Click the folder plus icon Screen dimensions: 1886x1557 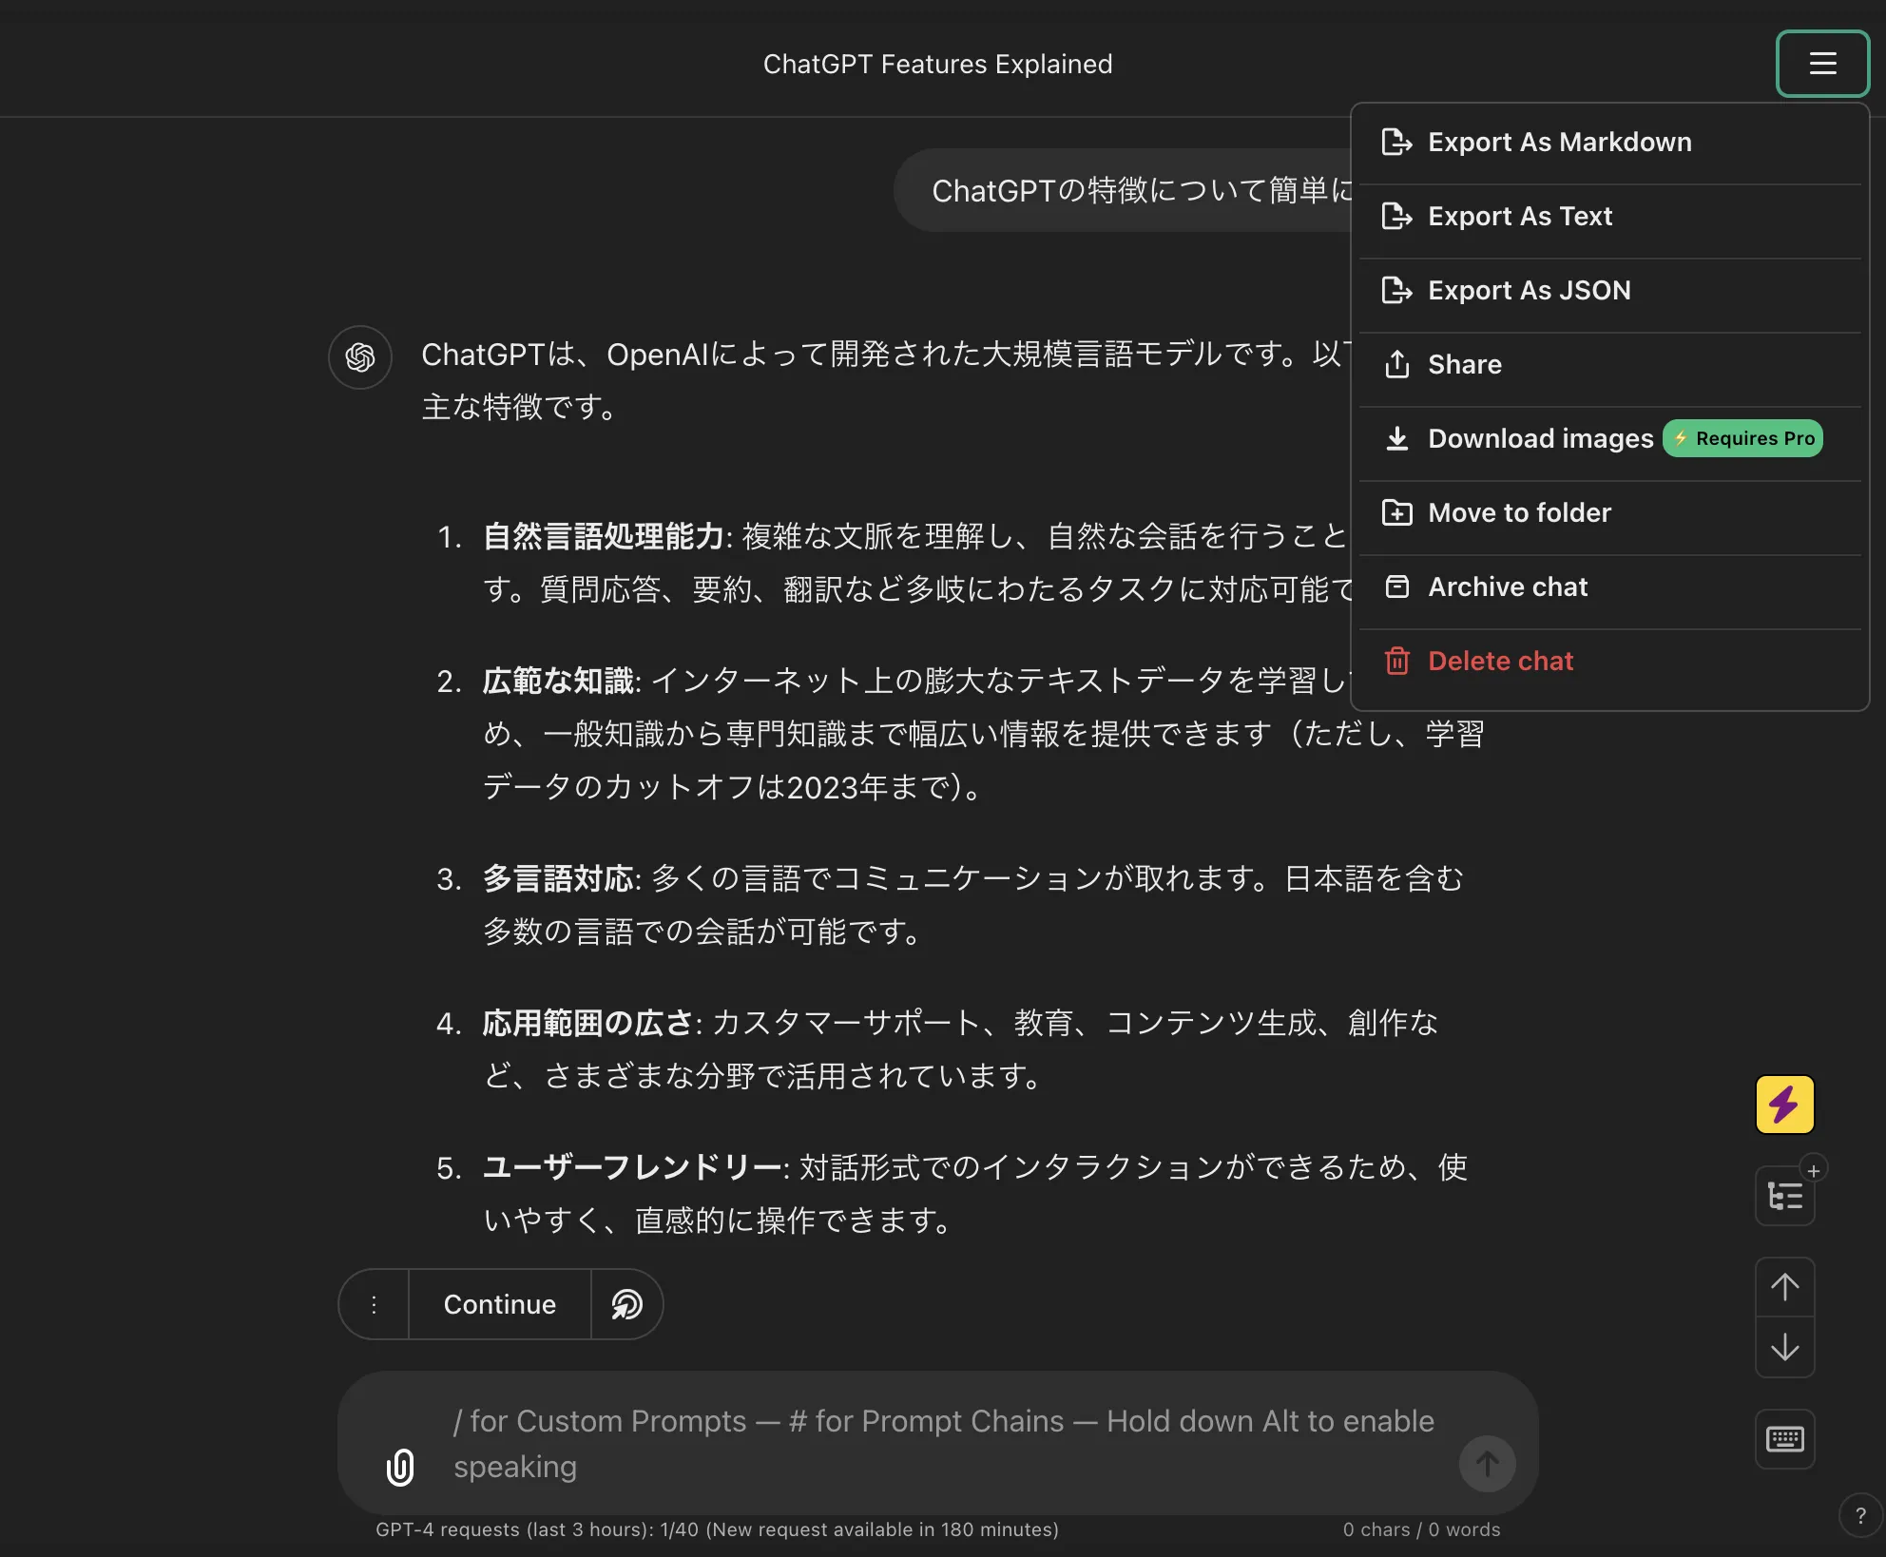1396,513
